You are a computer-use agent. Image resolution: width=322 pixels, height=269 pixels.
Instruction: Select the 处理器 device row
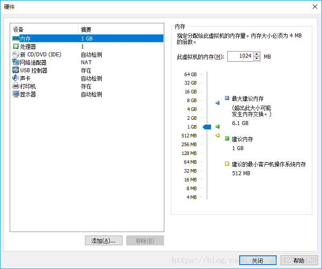coord(88,47)
